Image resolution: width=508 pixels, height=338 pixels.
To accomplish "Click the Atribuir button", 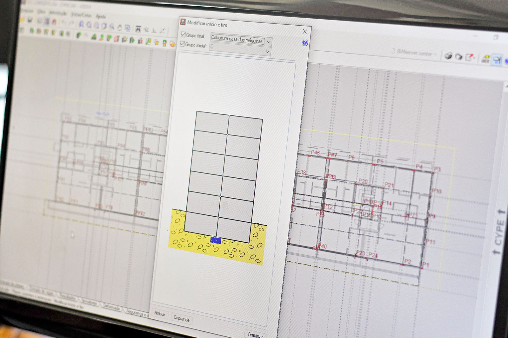I will coord(160,313).
